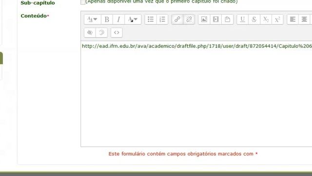The width and height of the screenshot is (312, 176).
Task: Center align the text
Action: (x=304, y=20)
